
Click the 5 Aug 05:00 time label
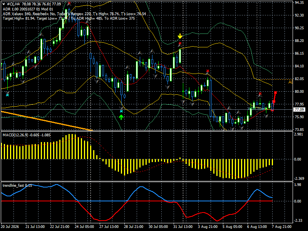tap(233, 227)
